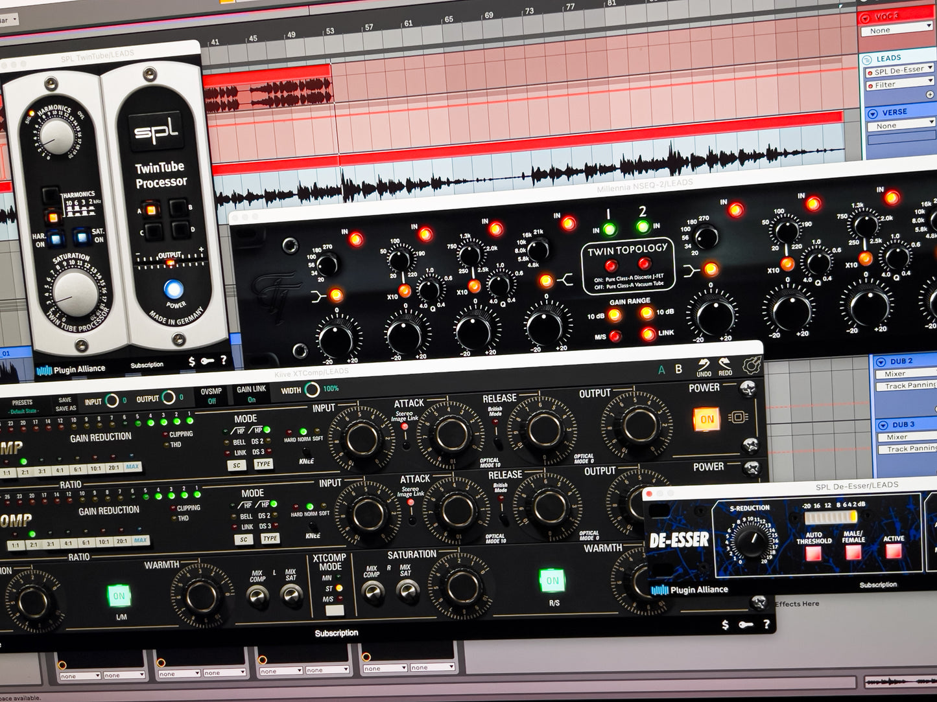Collapse the VERSE track
The height and width of the screenshot is (702, 937).
click(873, 113)
